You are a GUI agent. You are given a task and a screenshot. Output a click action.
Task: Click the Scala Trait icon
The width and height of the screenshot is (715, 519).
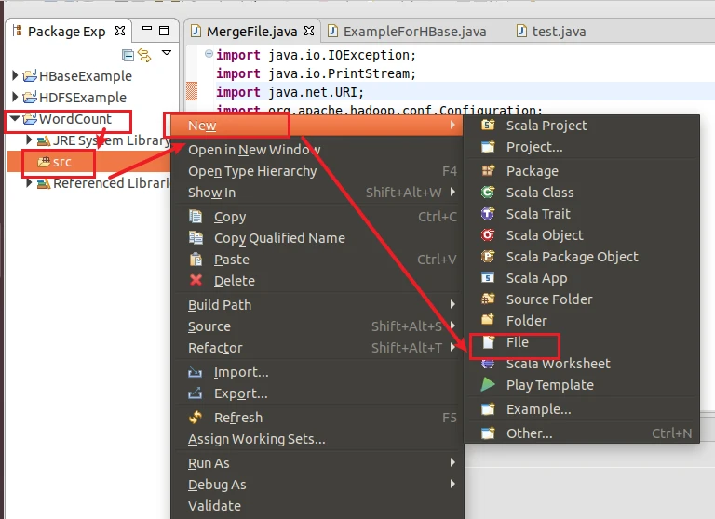pos(488,214)
